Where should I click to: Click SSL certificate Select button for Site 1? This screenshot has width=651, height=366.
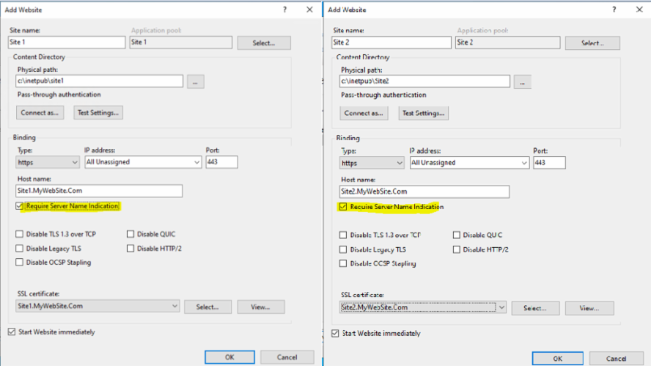tap(207, 307)
